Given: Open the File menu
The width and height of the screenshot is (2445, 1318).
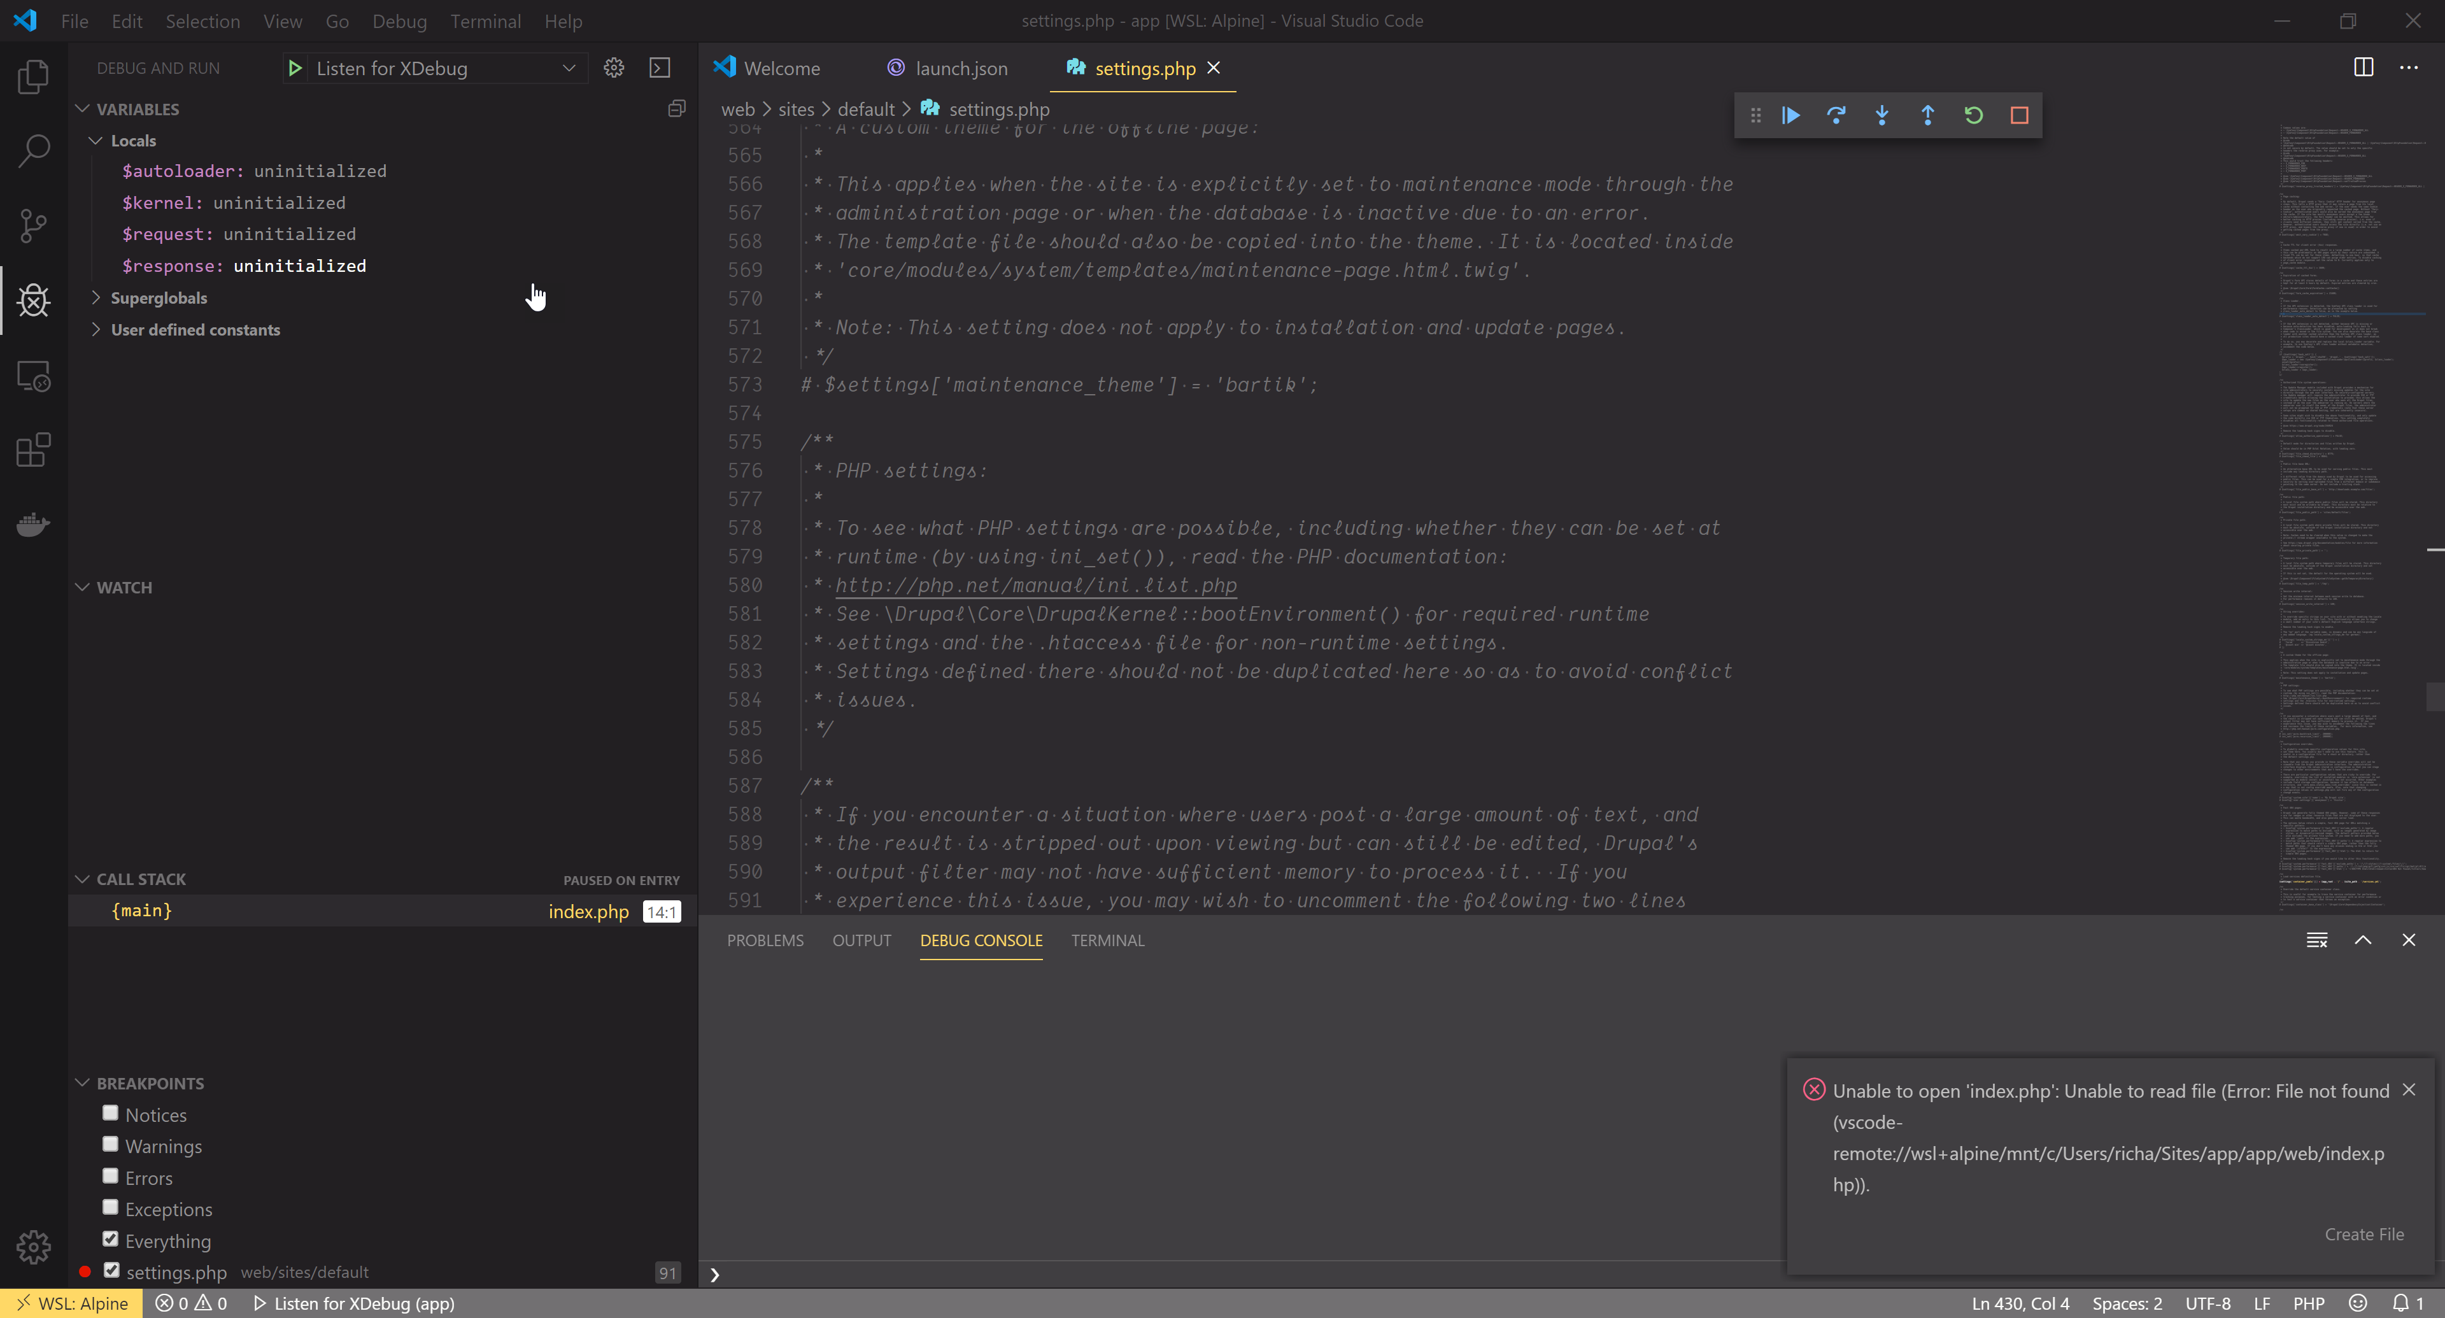Looking at the screenshot, I should pos(74,21).
